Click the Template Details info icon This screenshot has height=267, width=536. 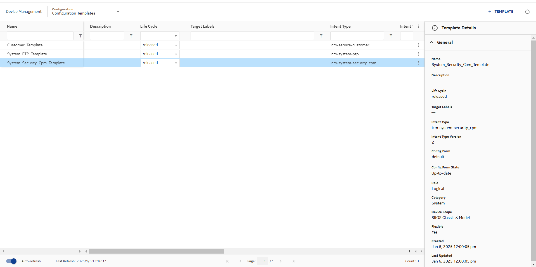point(435,28)
